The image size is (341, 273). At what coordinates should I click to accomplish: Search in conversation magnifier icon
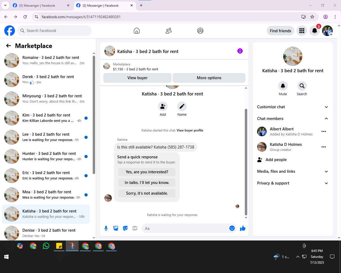click(302, 86)
